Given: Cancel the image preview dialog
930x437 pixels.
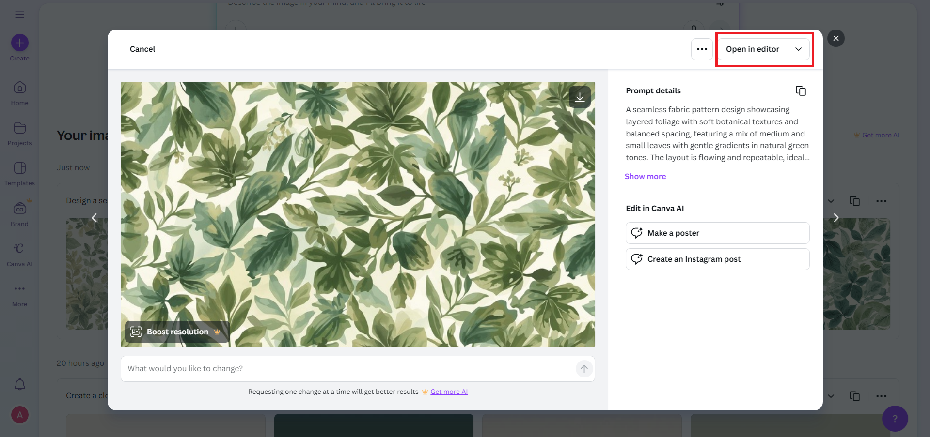Looking at the screenshot, I should point(142,49).
